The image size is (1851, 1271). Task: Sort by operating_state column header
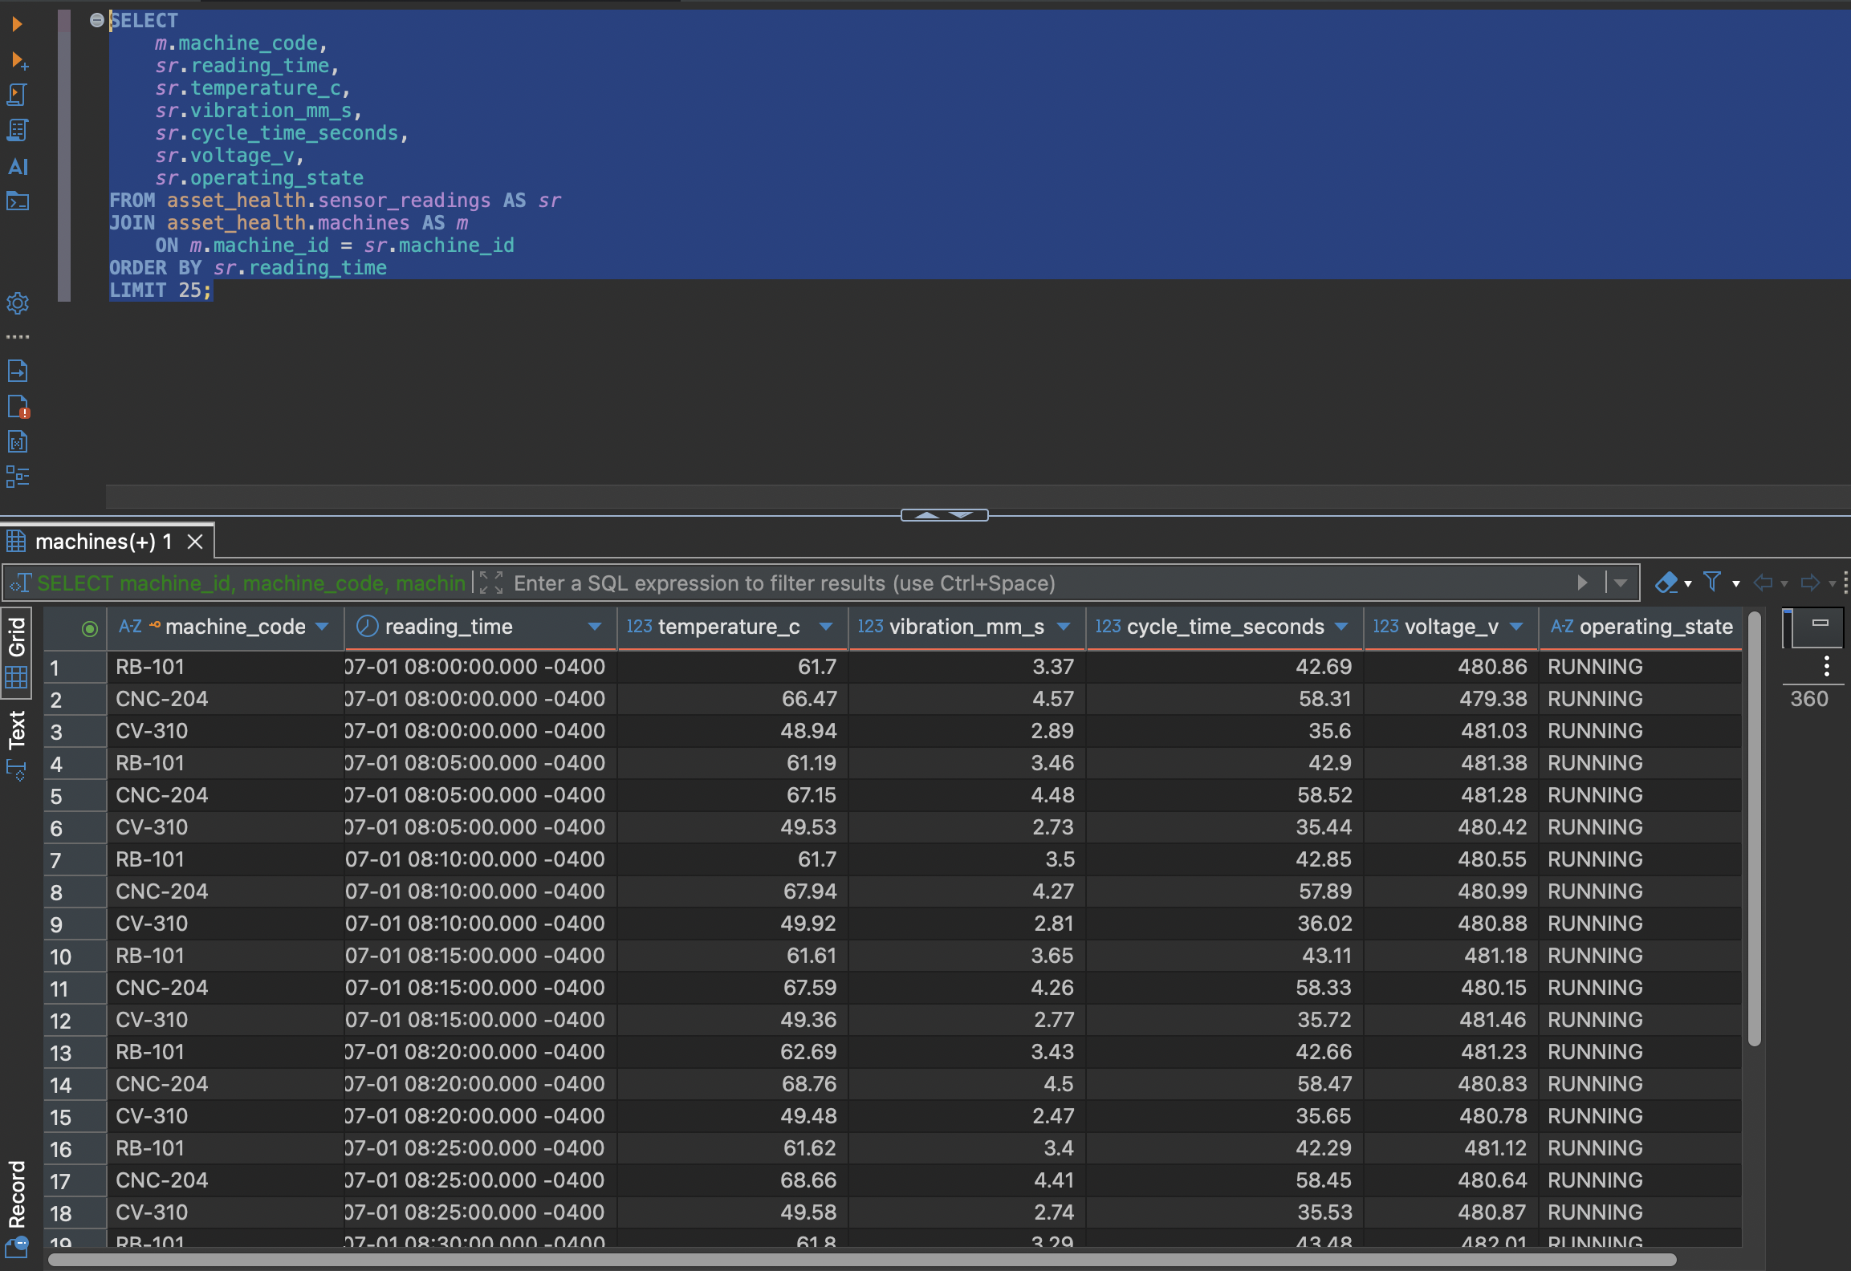point(1656,627)
